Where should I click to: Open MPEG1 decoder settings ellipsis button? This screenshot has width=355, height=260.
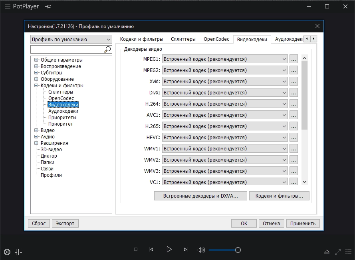click(294, 59)
